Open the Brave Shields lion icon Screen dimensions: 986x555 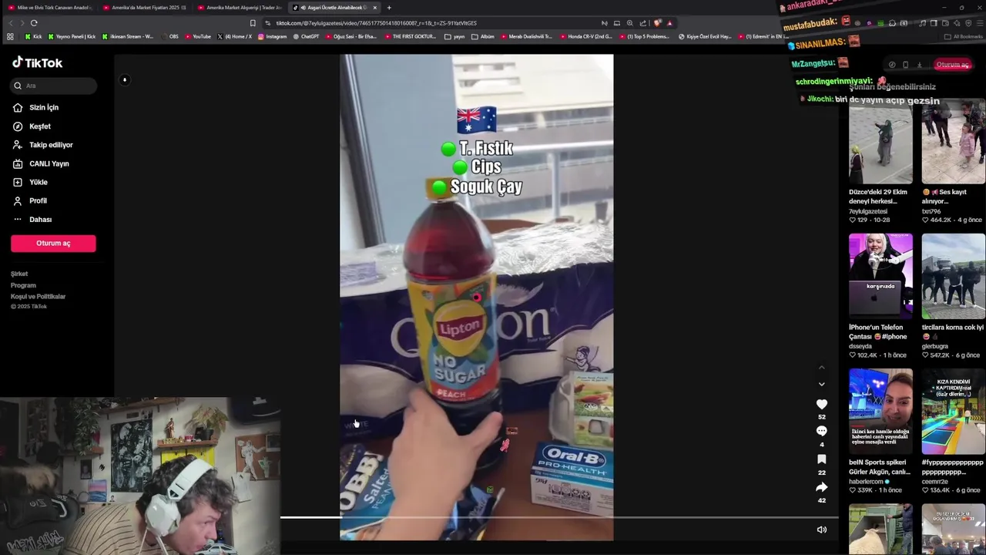tap(657, 23)
